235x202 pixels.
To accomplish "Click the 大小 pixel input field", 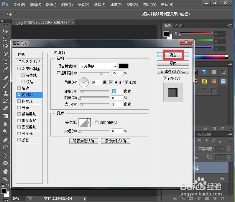I will click(117, 104).
